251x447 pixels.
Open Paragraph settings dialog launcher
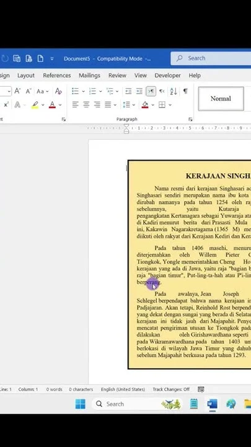tap(190, 119)
